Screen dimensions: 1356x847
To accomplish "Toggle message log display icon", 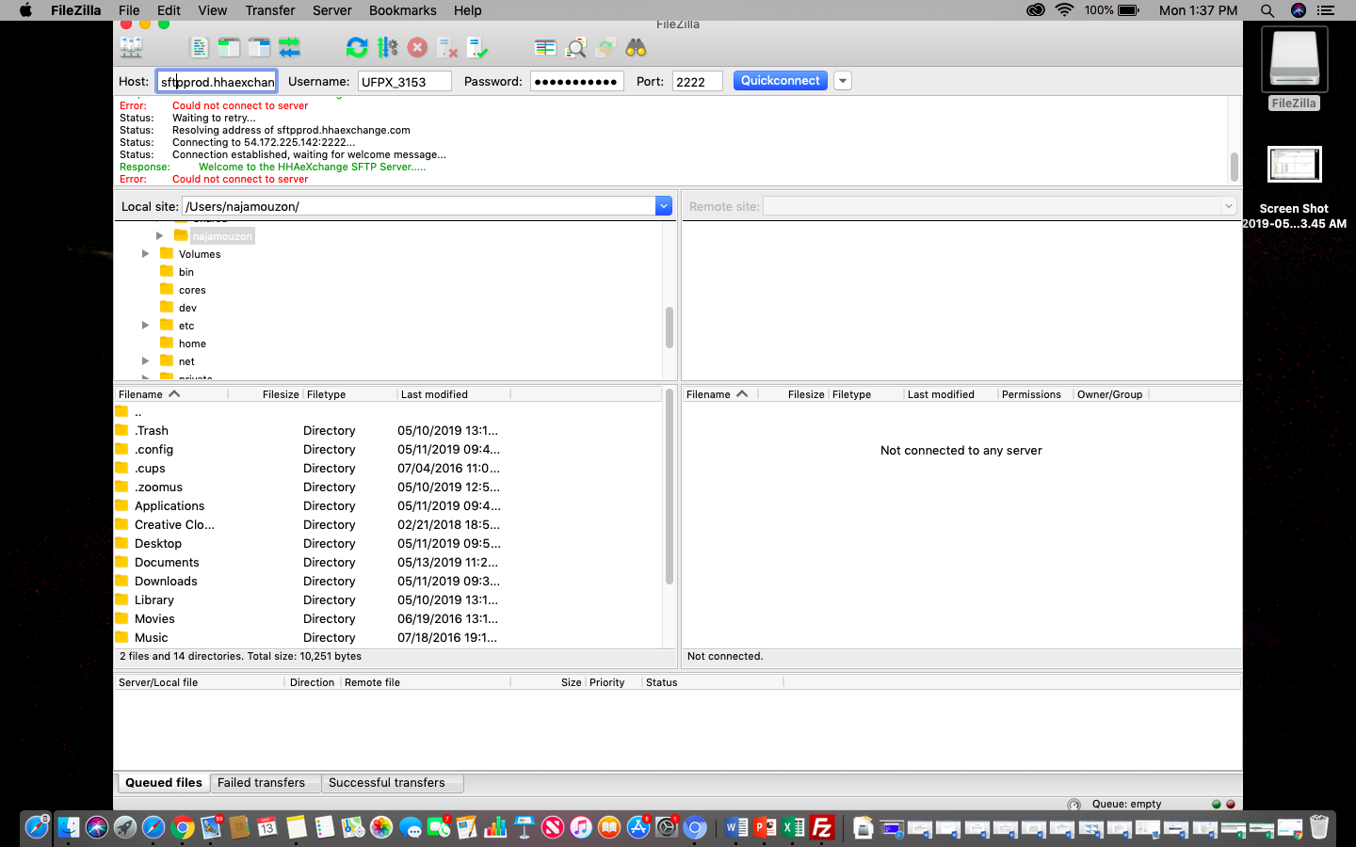I will [199, 47].
